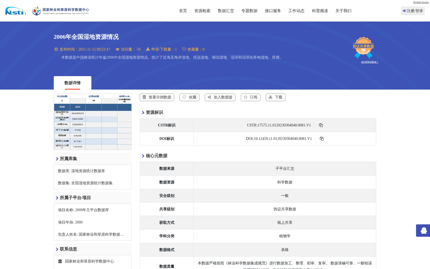Select CSTR:17575.11.0120230304040.0081.V1 text
The width and height of the screenshot is (430, 269).
(x=279, y=125)
